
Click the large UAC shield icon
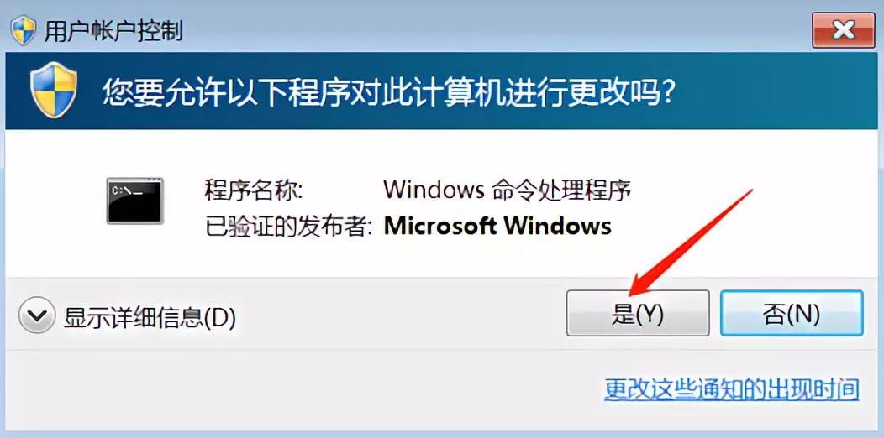(x=53, y=90)
